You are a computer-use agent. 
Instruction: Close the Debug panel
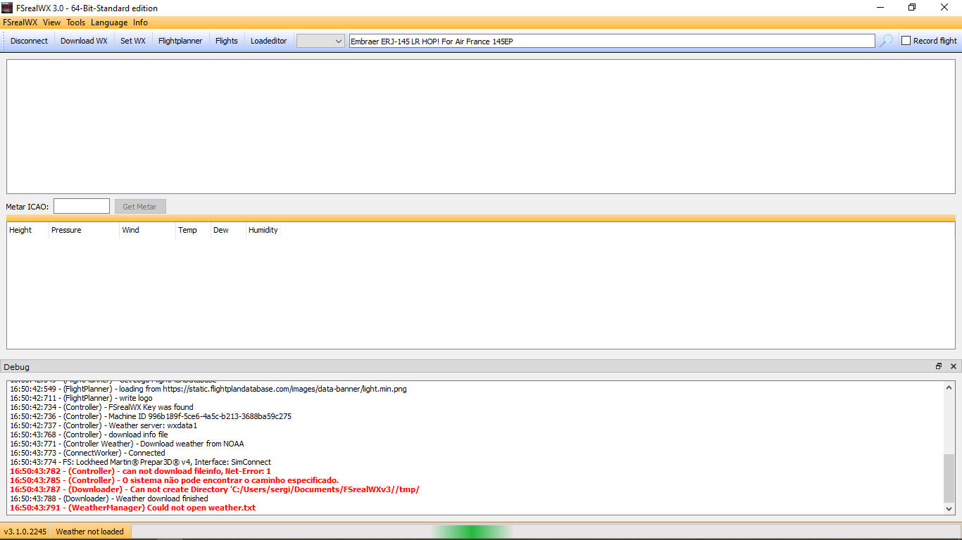(954, 366)
